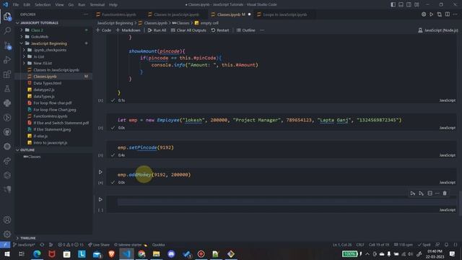This screenshot has width=462, height=260.
Task: Open notifications bell in status bar
Action: [446, 245]
